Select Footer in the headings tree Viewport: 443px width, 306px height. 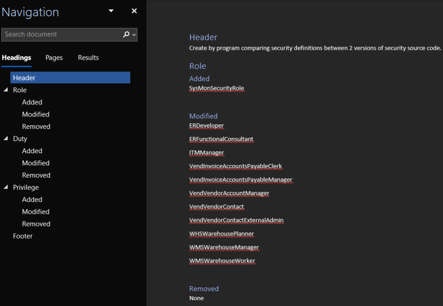point(23,235)
